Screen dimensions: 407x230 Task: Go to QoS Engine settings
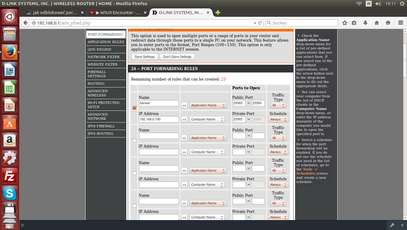(x=106, y=49)
